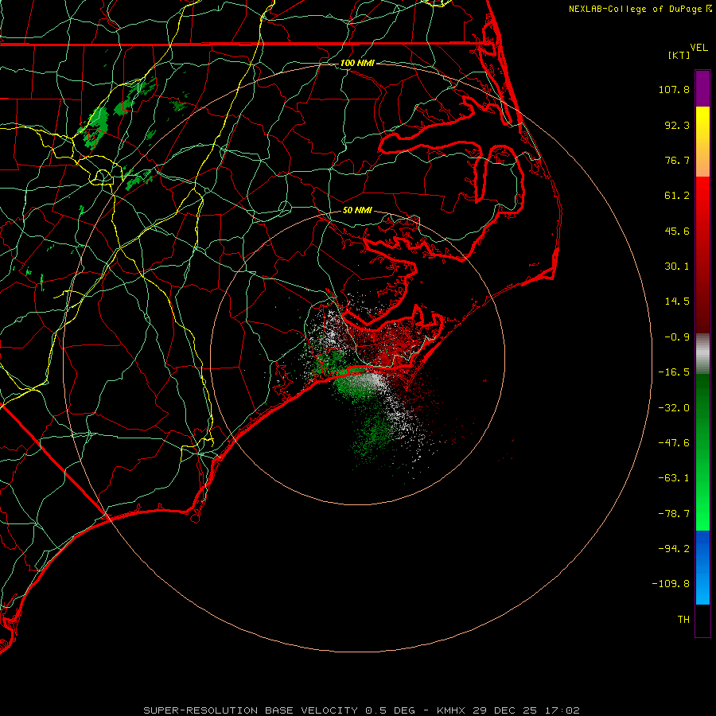Click the -78.7 legend value
This screenshot has height=716, width=716.
(674, 514)
